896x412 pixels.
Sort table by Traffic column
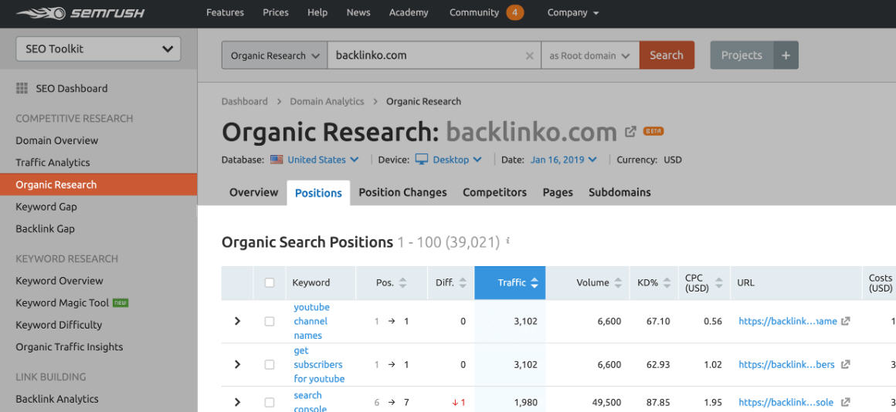tap(510, 282)
